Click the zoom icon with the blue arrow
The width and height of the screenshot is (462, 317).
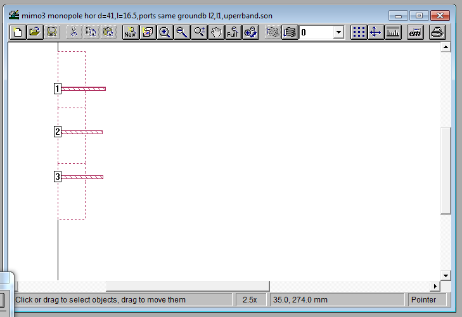tap(250, 32)
